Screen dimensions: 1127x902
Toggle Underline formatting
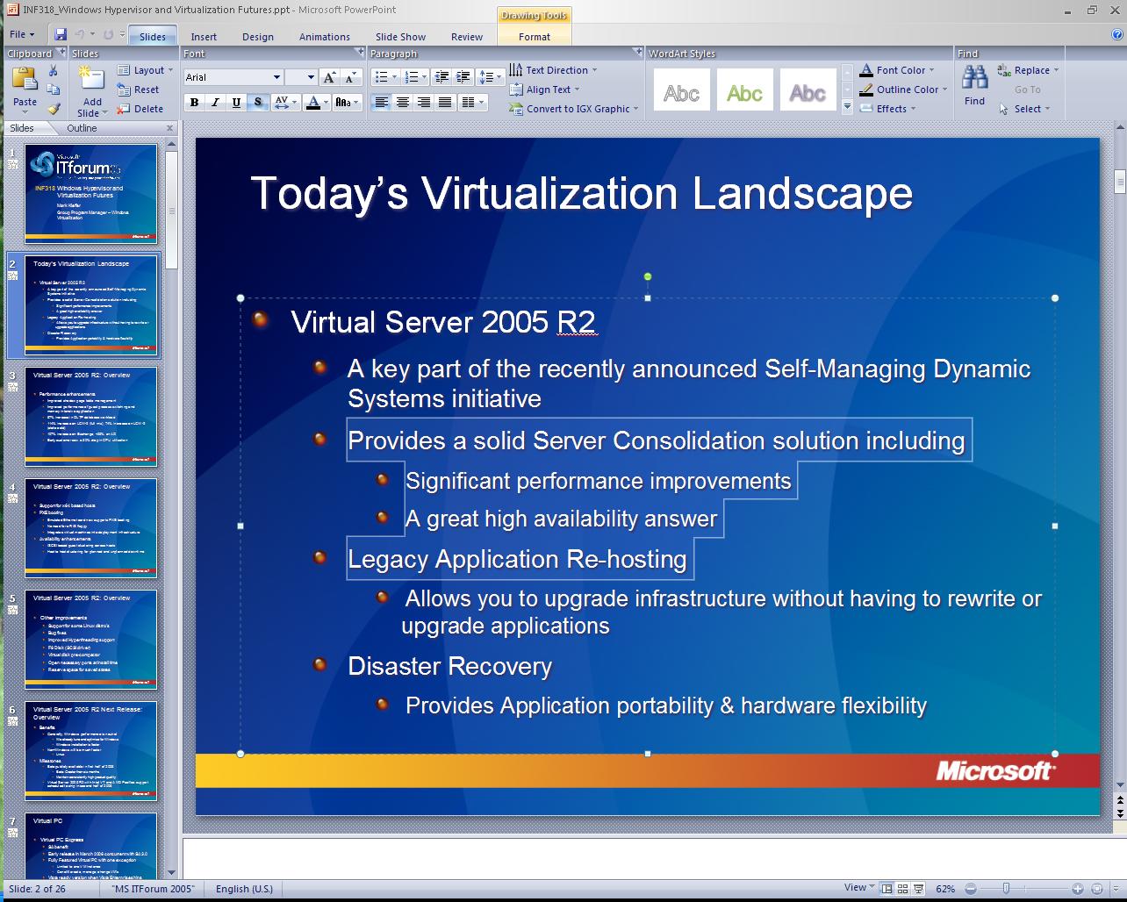point(236,103)
